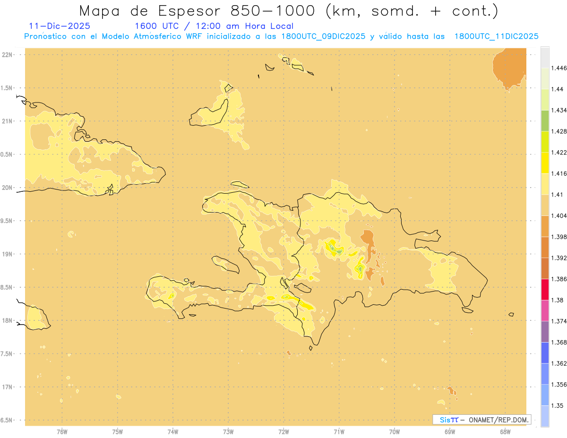The height and width of the screenshot is (438, 567).
Task: Pick the dark green swatch between 1.434 and 1.428
Action: click(545, 120)
